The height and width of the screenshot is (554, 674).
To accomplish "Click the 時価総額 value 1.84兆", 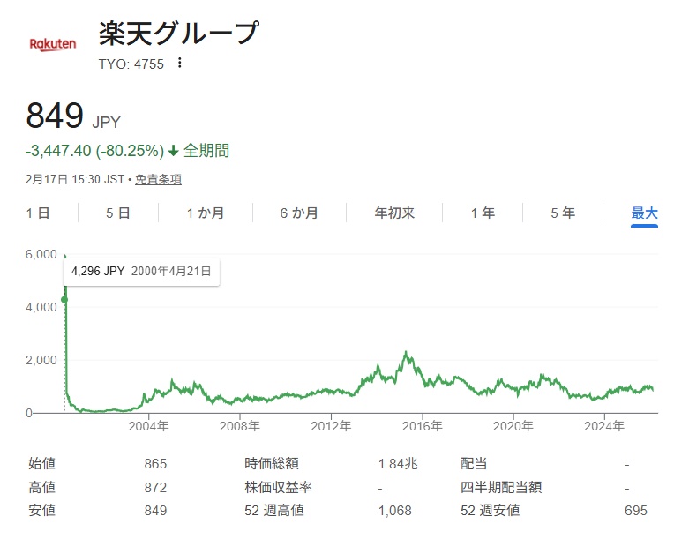I will click(397, 463).
